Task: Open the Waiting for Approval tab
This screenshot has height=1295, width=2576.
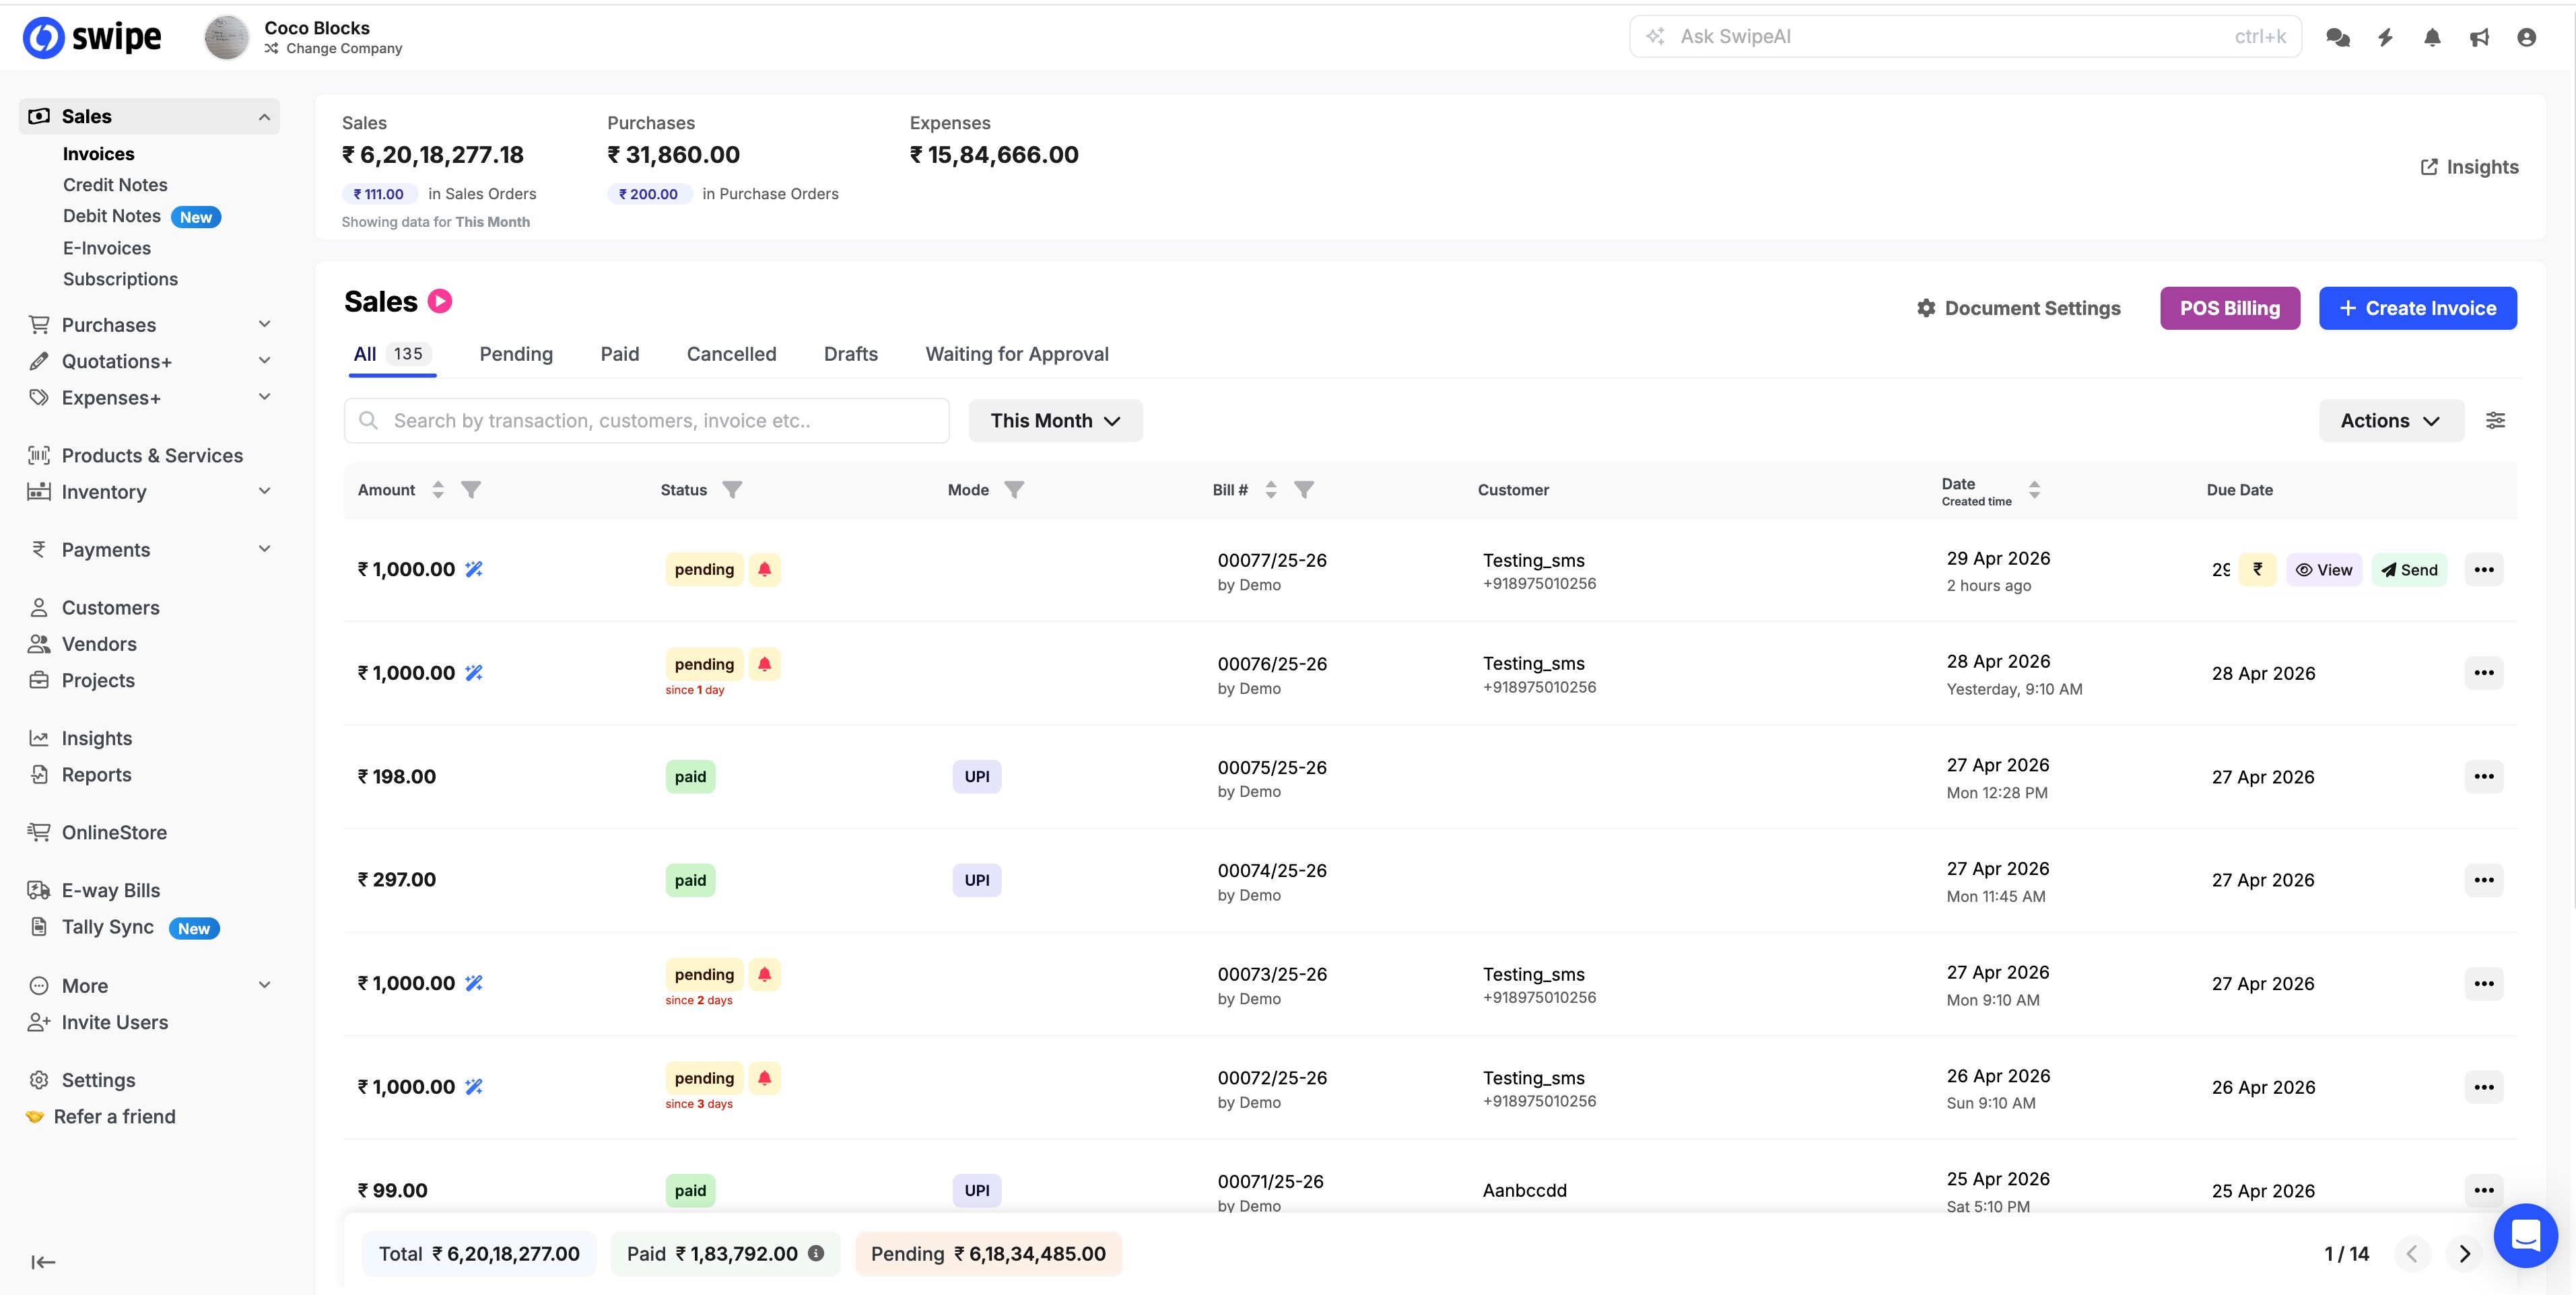Action: tap(1017, 354)
